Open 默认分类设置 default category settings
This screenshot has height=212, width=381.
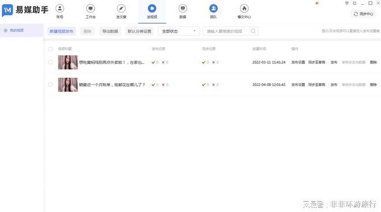pos(140,31)
